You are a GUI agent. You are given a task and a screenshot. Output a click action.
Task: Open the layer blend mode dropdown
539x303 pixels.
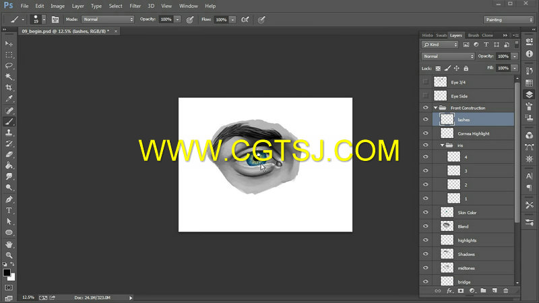point(447,57)
